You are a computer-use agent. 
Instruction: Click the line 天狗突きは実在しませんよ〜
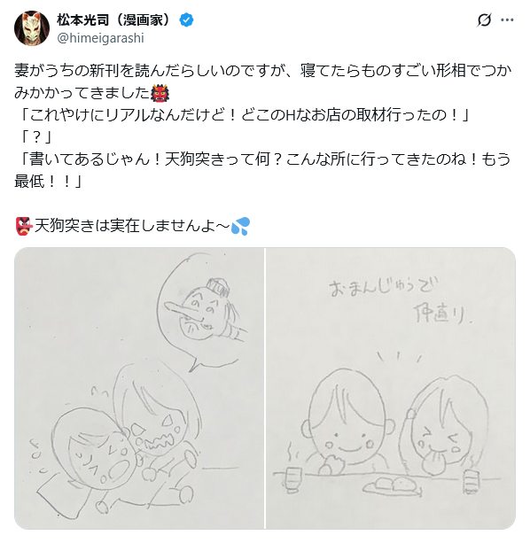pos(132,226)
